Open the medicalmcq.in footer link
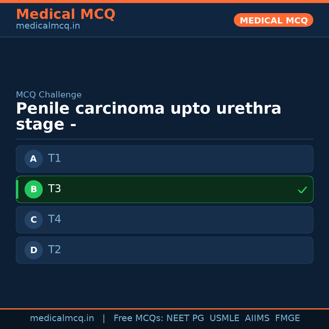The width and height of the screenshot is (329, 329). click(x=62, y=318)
